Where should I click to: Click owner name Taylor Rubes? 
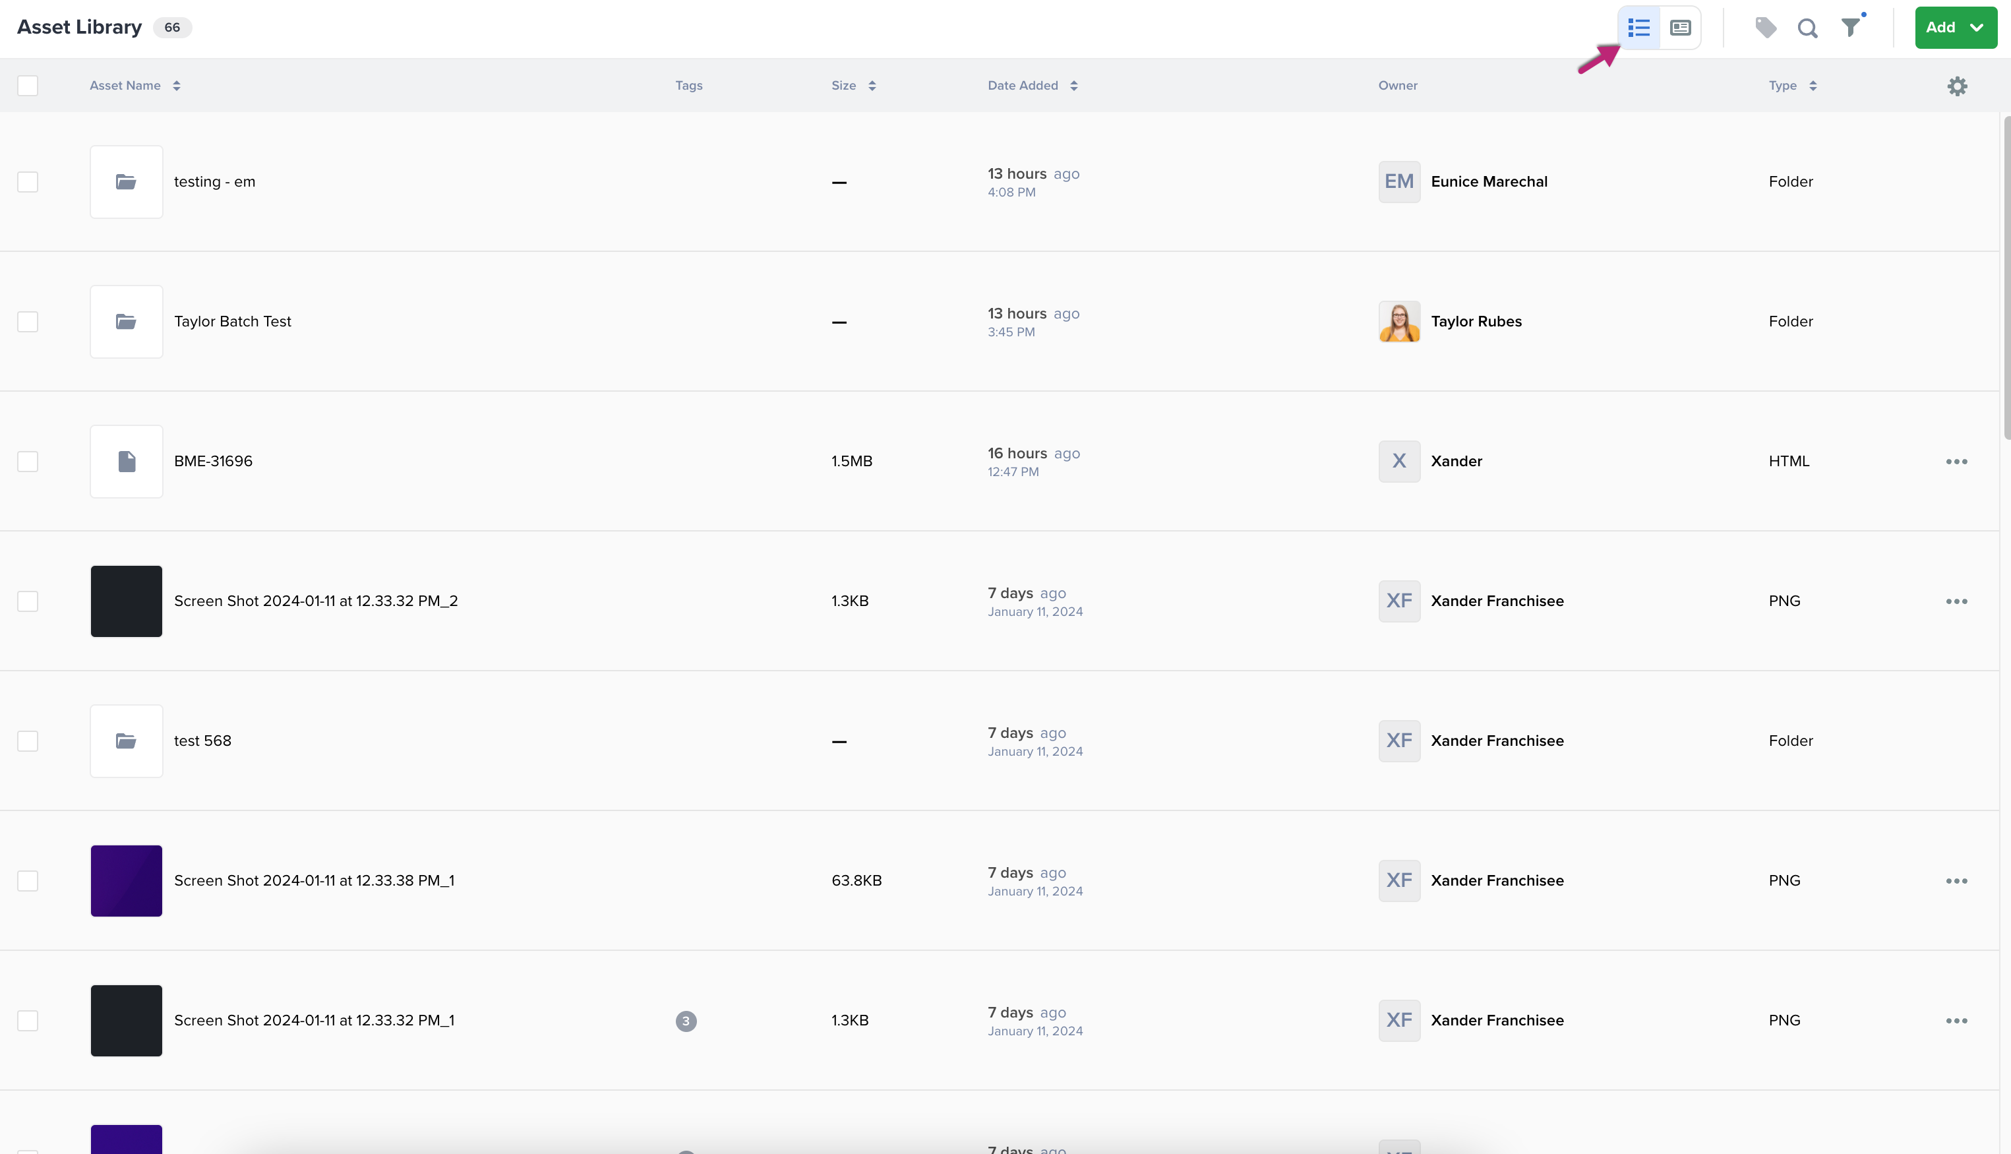1476,322
